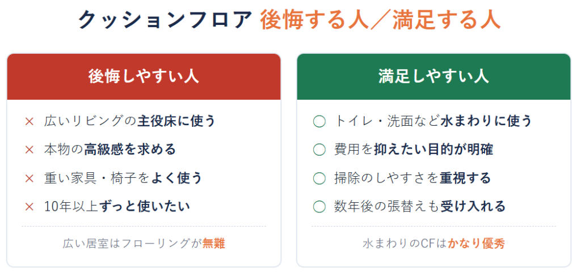Image resolution: width=581 pixels, height=277 pixels.
Task: Click the X icon before 10年以上ずっと使いたい
Action: [x=30, y=207]
